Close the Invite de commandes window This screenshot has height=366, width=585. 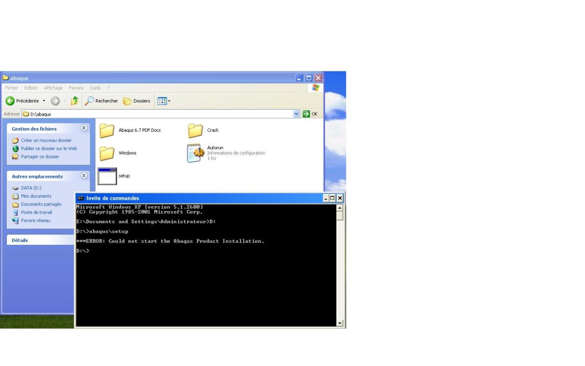(340, 199)
